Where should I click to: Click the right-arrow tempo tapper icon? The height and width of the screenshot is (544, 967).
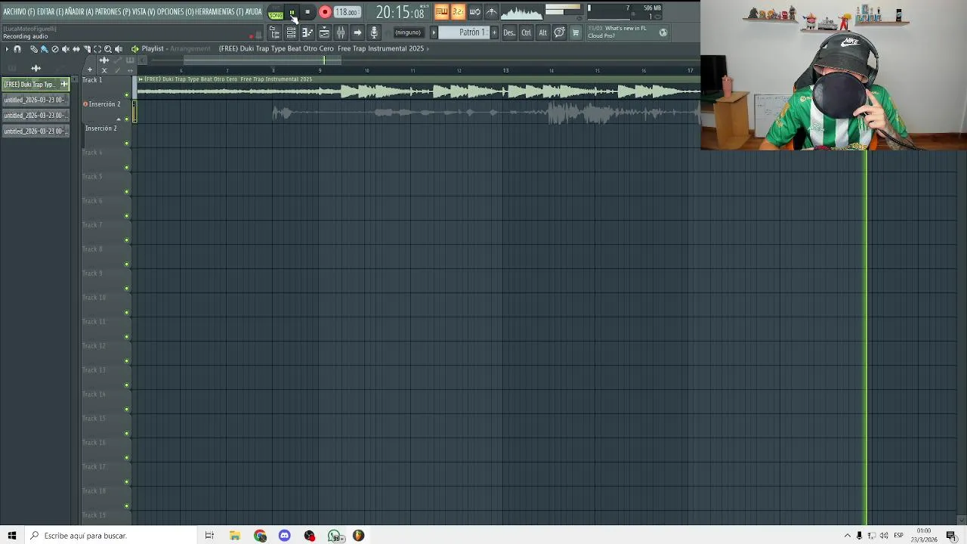357,32
